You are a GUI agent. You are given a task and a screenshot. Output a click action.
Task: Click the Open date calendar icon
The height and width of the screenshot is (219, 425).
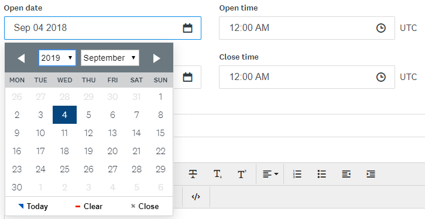(x=187, y=28)
